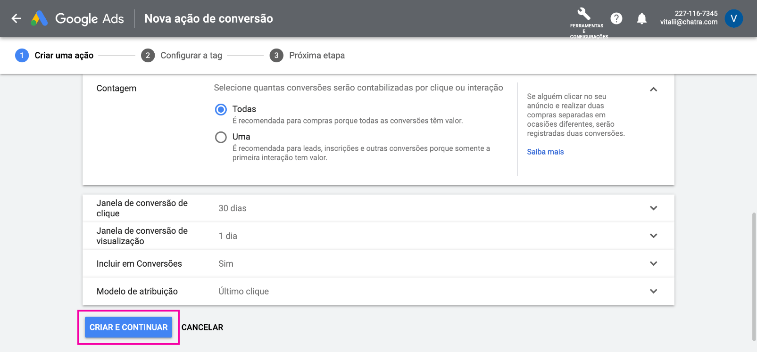
Task: Go to step 1 Criar uma ação
Action: coord(54,56)
